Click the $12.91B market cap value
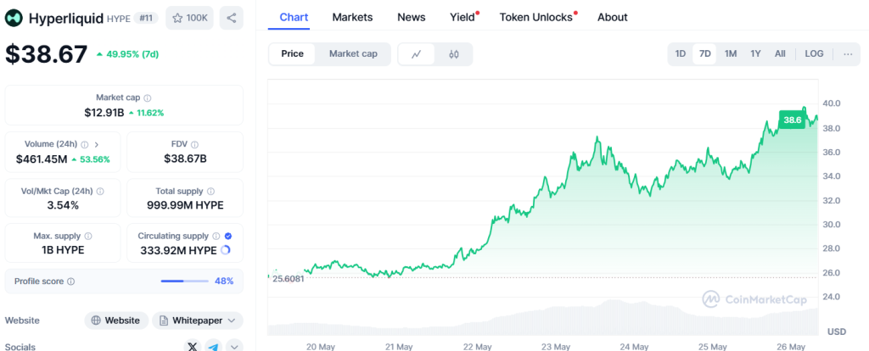 click(x=104, y=113)
